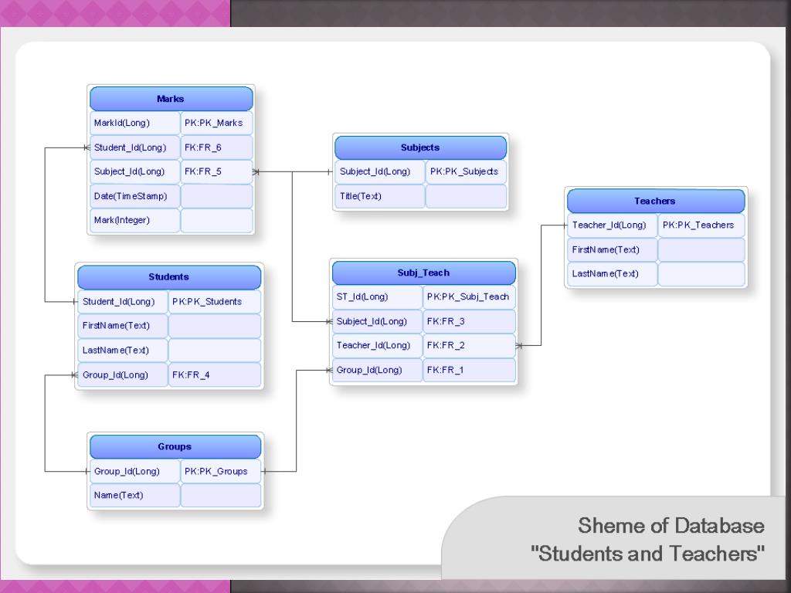Select the LastName(Text) field in Teachers
791x593 pixels.
click(x=611, y=273)
